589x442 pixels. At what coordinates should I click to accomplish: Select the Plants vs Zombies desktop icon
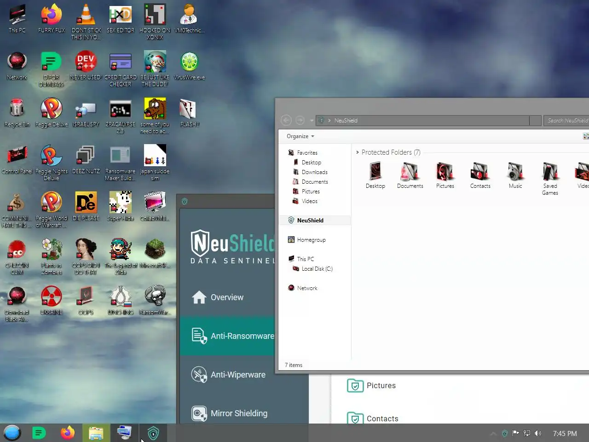(x=52, y=257)
